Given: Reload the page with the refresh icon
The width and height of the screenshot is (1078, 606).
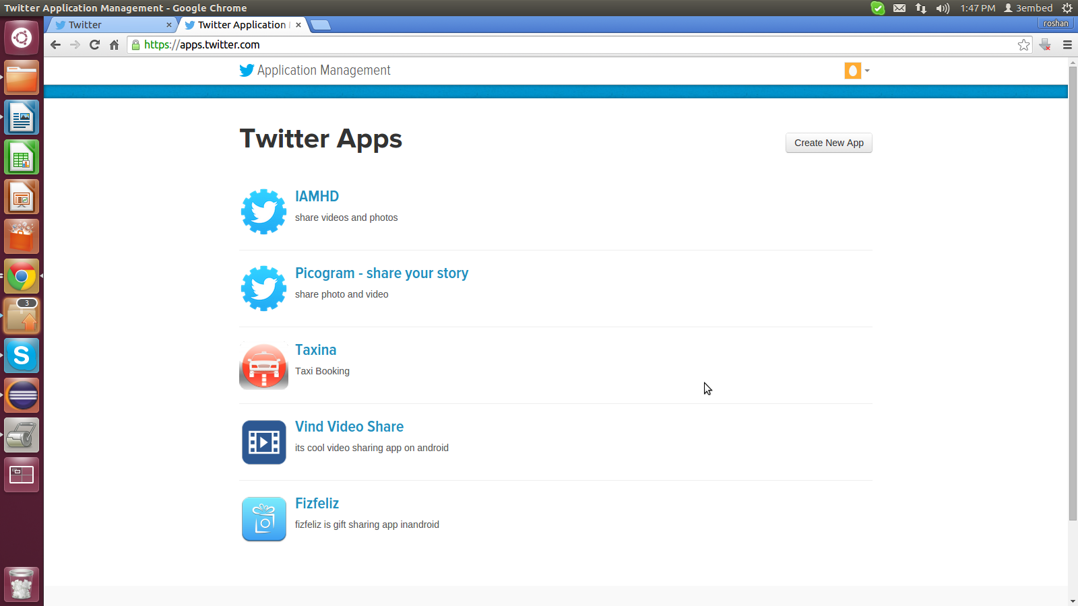Looking at the screenshot, I should point(94,44).
